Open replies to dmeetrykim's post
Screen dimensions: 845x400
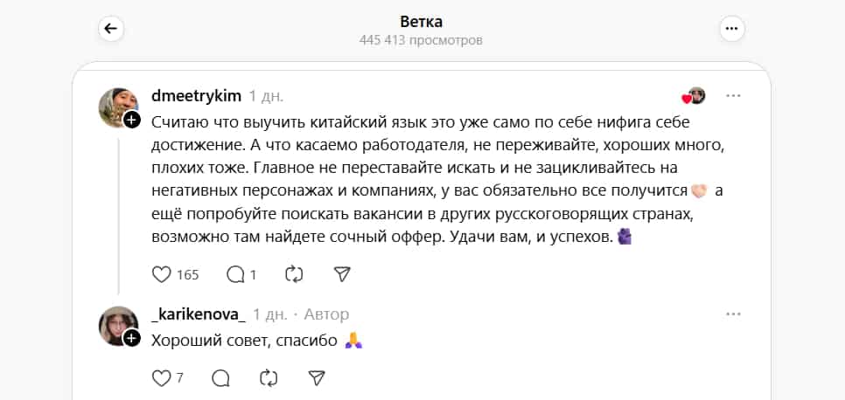click(x=235, y=274)
